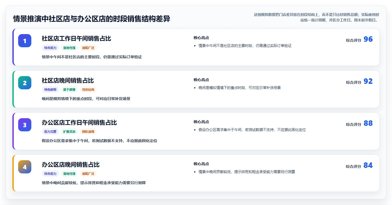Click the score value 88
The image size is (392, 205).
[x=368, y=123]
